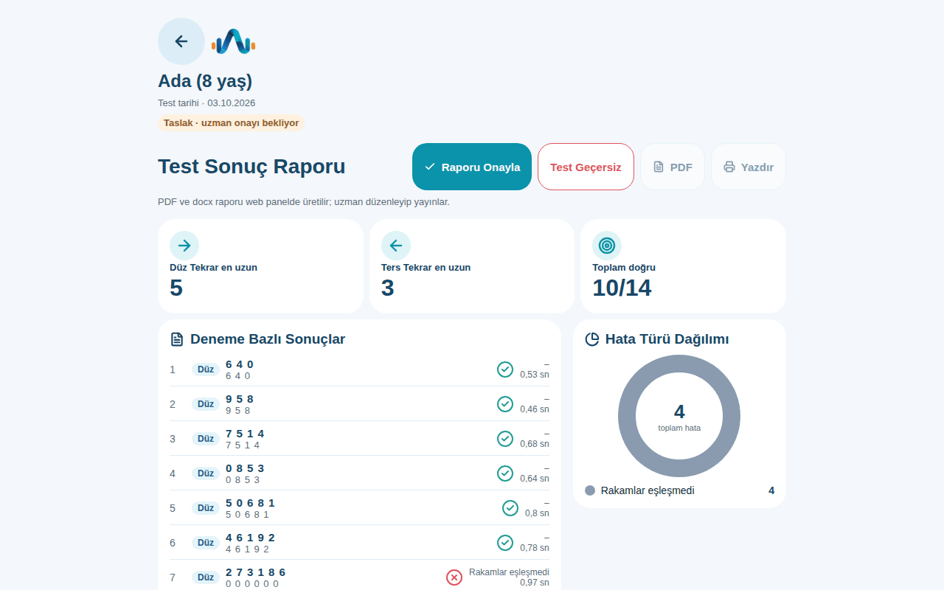Go back using the arrow button

click(181, 41)
